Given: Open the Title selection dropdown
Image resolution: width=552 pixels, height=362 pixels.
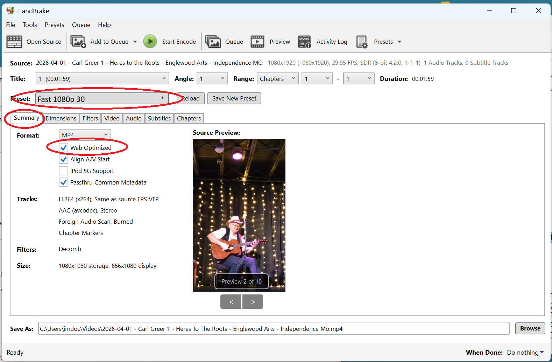Looking at the screenshot, I should [x=102, y=79].
